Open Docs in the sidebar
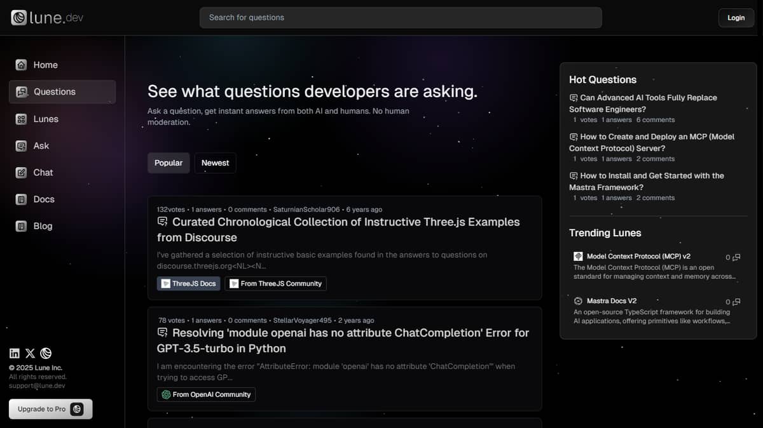The width and height of the screenshot is (763, 428). point(62,199)
